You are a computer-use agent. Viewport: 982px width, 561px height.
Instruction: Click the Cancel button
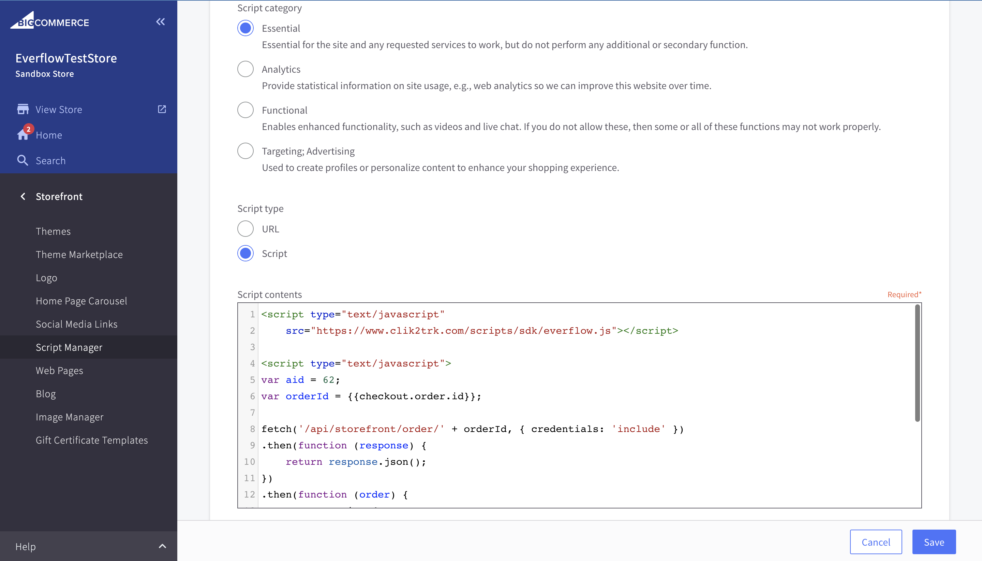tap(876, 542)
